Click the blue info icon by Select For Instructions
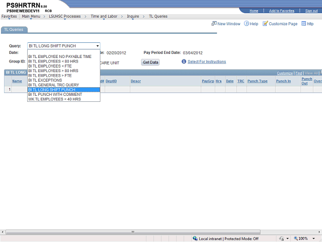 pyautogui.click(x=184, y=62)
